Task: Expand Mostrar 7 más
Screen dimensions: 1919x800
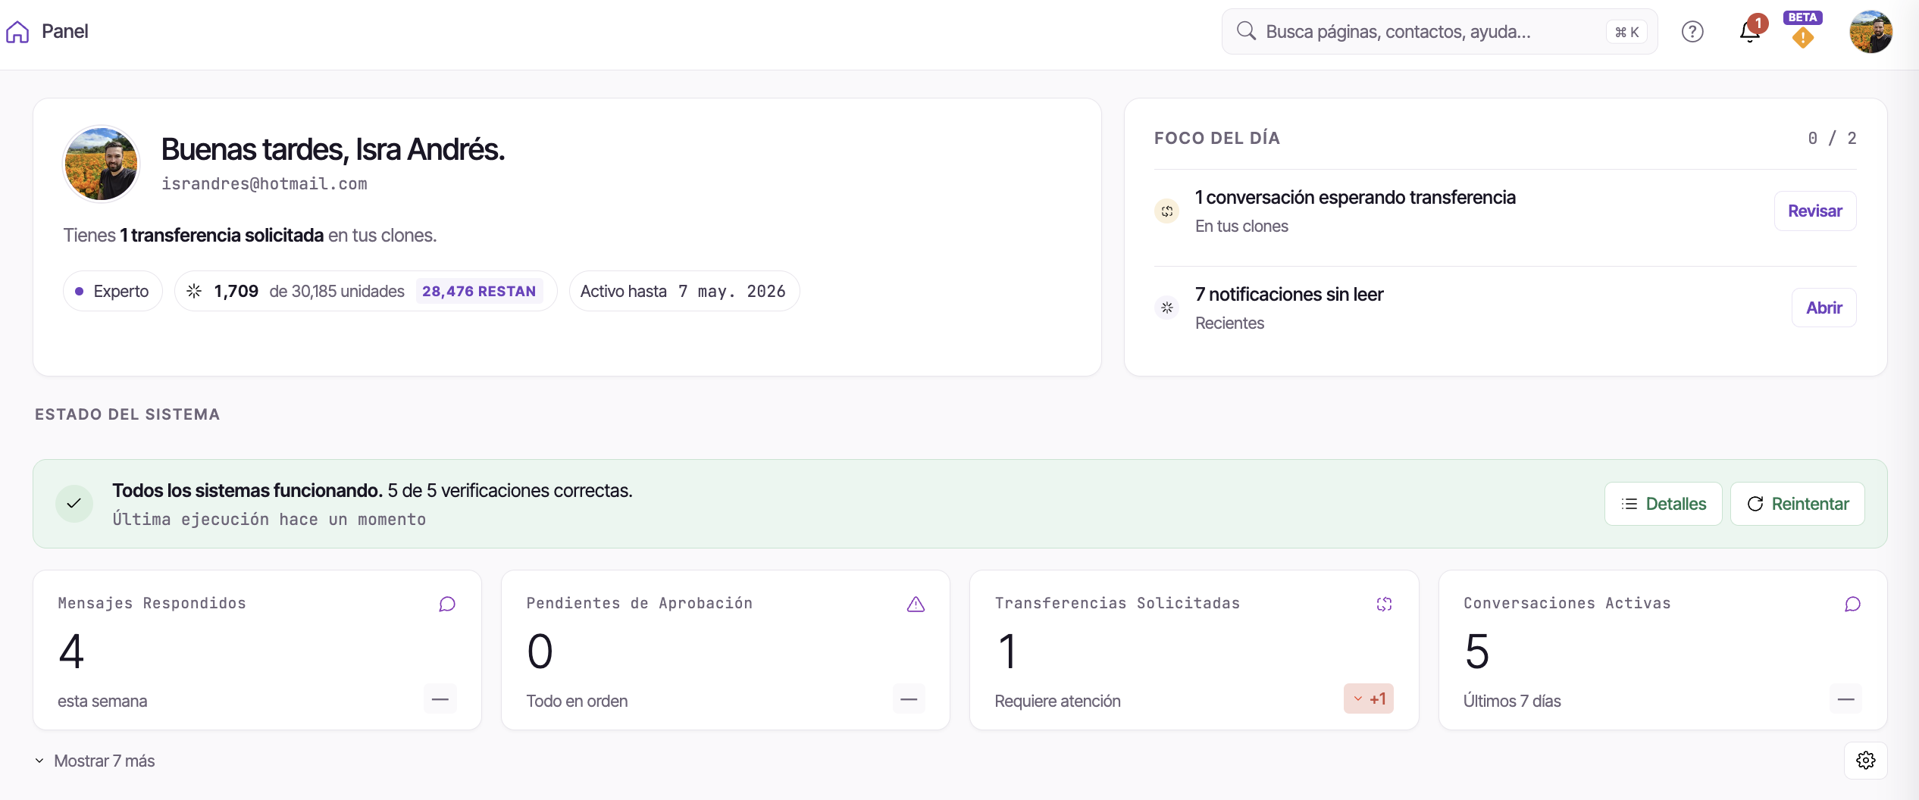Action: click(x=95, y=761)
